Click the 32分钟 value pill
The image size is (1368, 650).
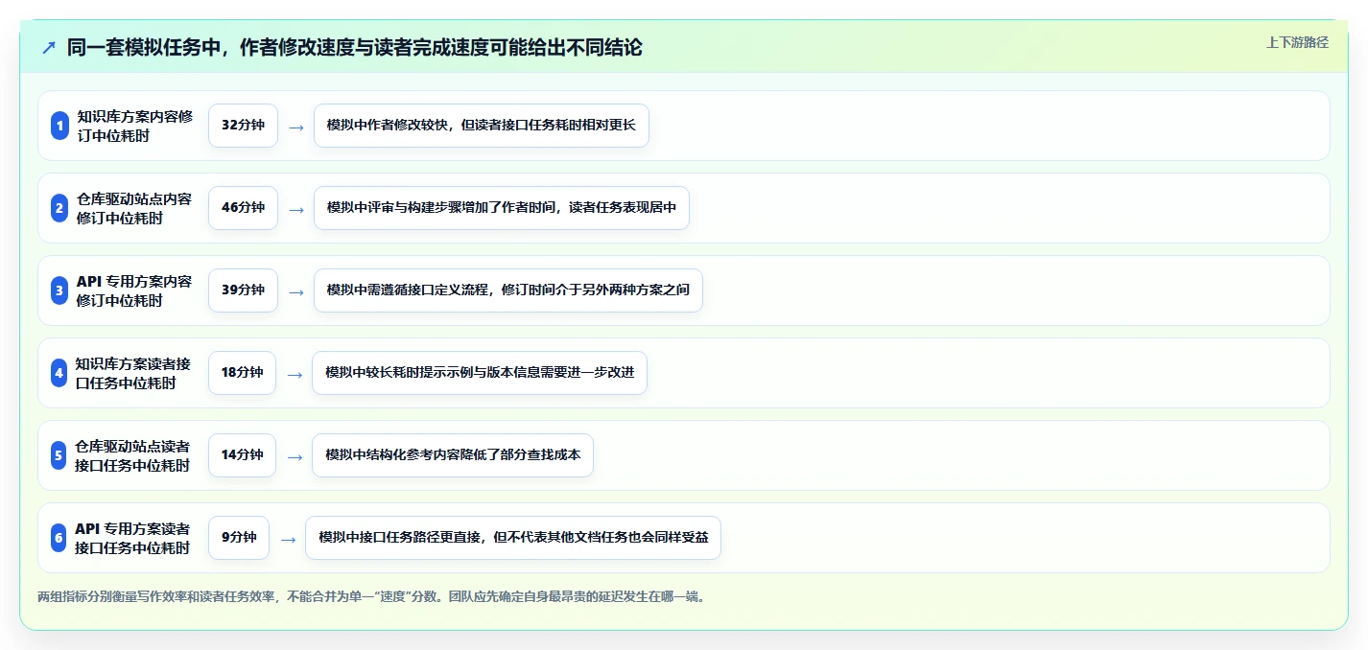point(243,126)
